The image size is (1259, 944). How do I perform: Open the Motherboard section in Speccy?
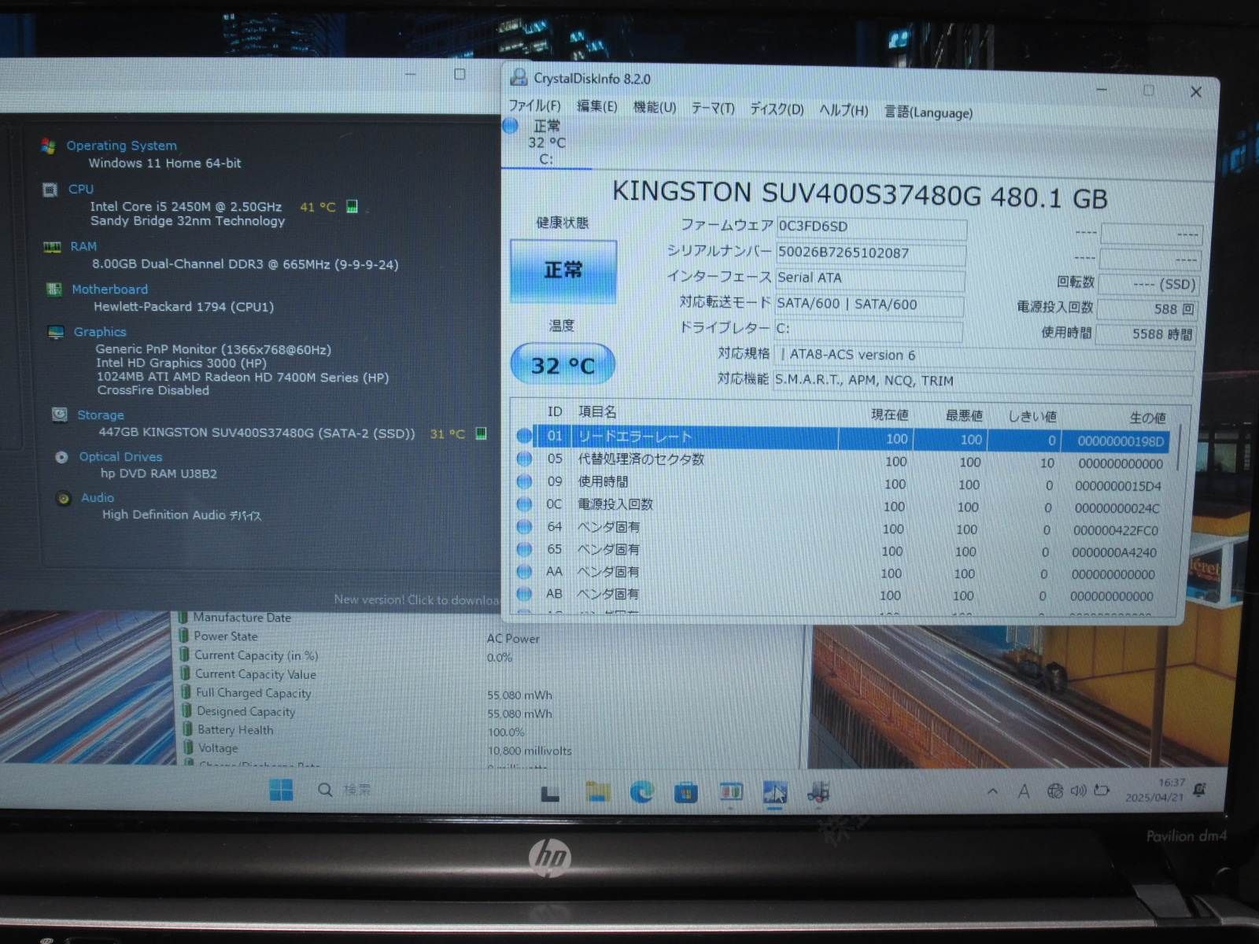pyautogui.click(x=109, y=289)
